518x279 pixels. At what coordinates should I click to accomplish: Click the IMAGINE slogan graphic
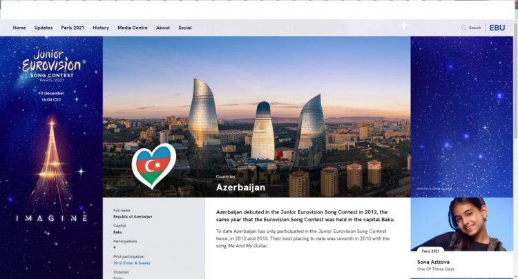point(52,218)
